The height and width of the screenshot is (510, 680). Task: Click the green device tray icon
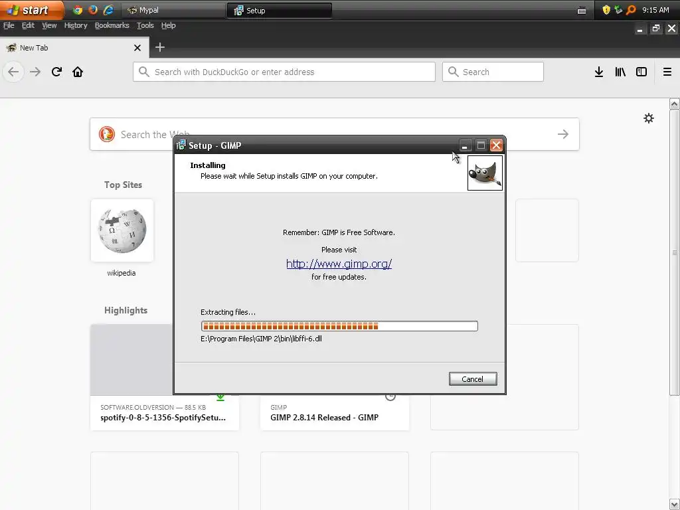[618, 9]
